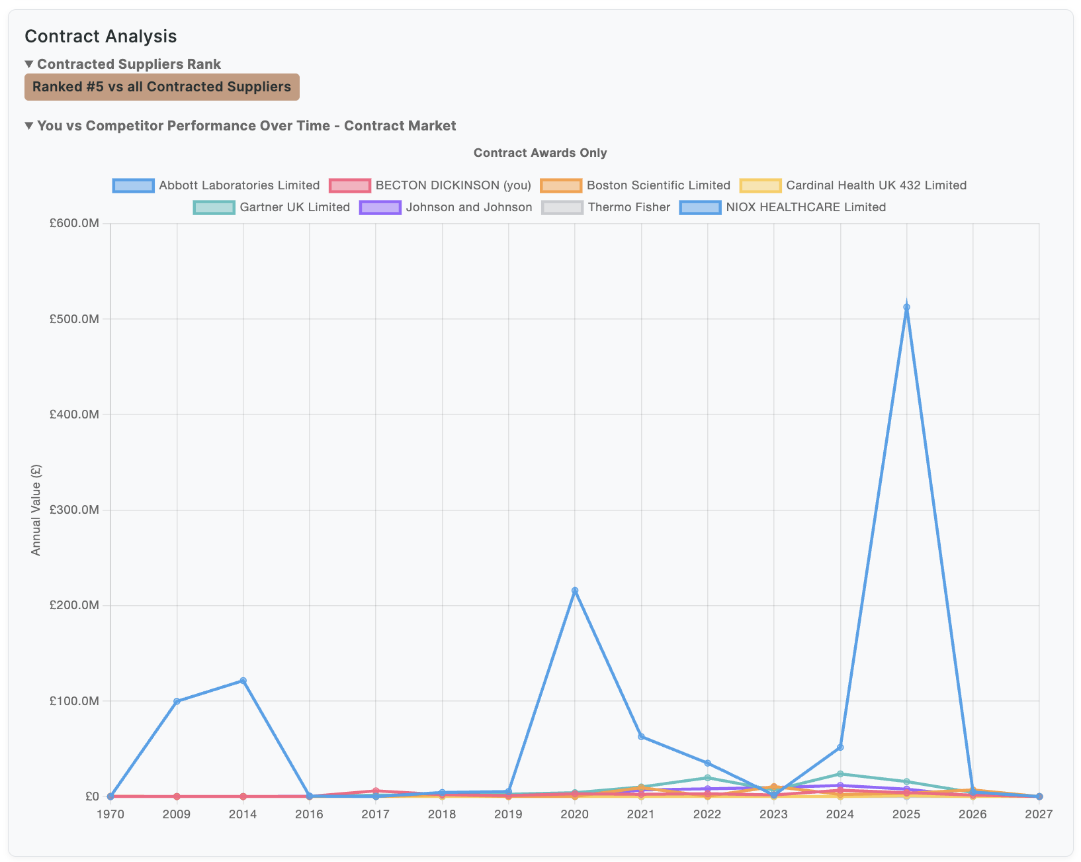Click the £500.0M y-axis label

[x=74, y=319]
